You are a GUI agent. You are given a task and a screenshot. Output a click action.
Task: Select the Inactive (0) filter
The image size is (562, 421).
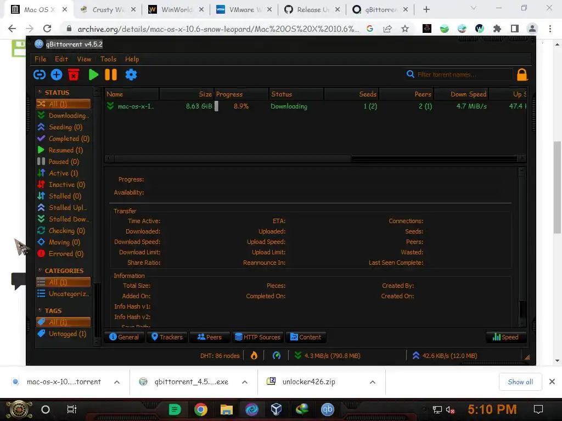point(64,184)
